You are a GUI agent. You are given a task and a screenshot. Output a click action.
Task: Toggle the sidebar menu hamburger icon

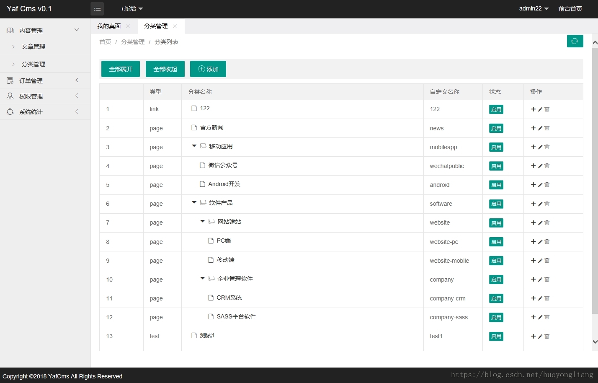point(97,9)
